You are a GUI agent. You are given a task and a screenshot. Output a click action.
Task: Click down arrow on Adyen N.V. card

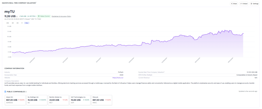coord(19,100)
